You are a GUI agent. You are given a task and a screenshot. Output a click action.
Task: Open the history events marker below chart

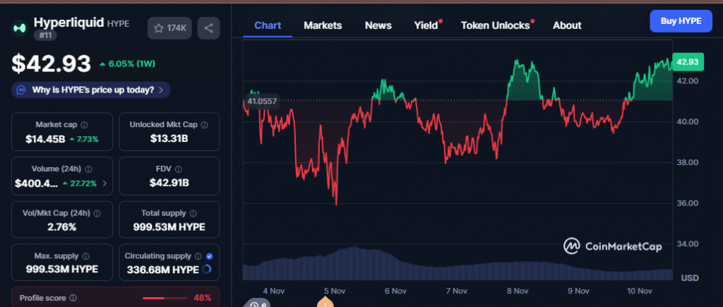pos(257,304)
